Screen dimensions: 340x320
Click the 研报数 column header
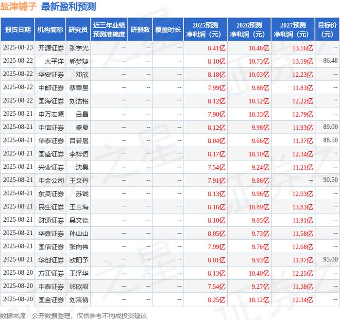pos(140,30)
